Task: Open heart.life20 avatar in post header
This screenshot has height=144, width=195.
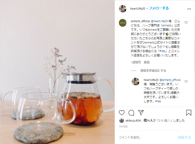Action: click(123, 9)
